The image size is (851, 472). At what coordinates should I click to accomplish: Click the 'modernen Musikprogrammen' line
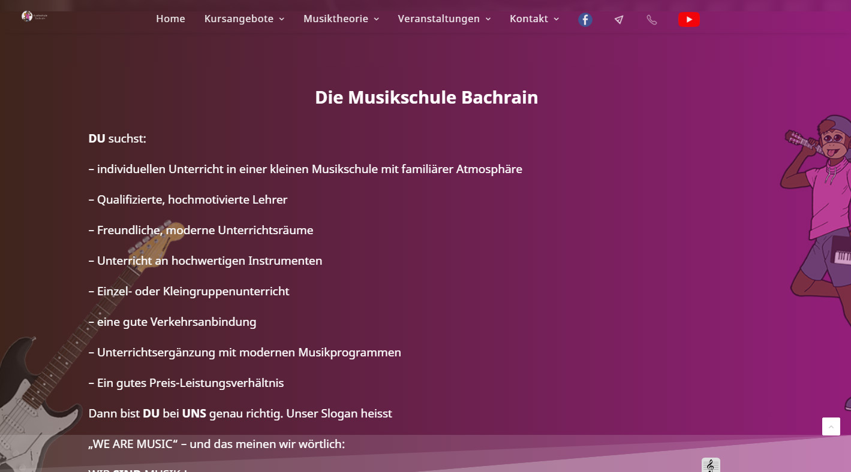click(245, 352)
